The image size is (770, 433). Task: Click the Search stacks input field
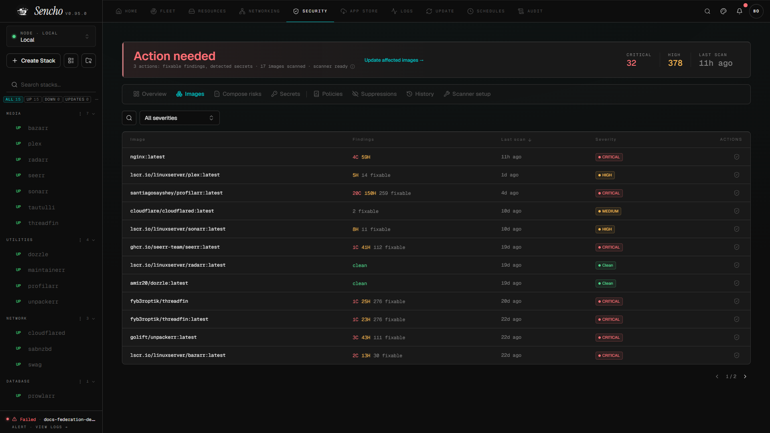[x=51, y=85]
